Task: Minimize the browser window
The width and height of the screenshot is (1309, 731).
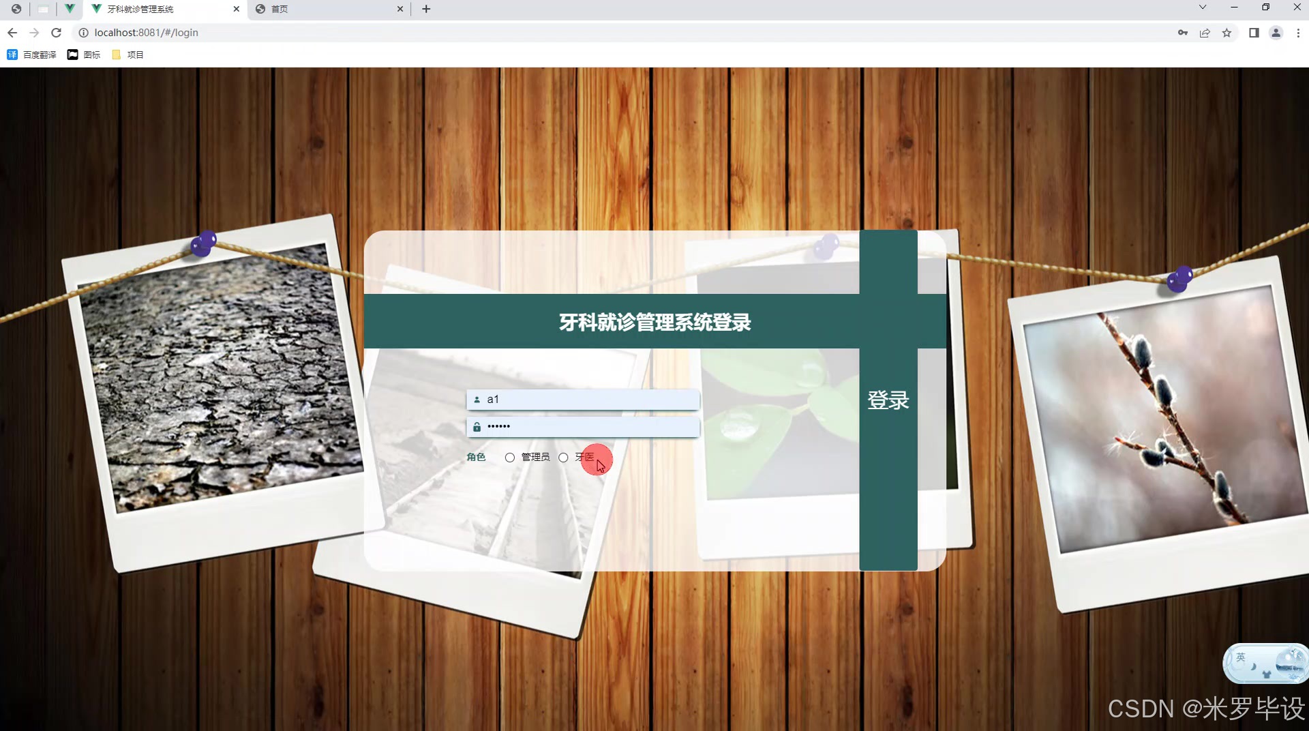Action: 1234,8
